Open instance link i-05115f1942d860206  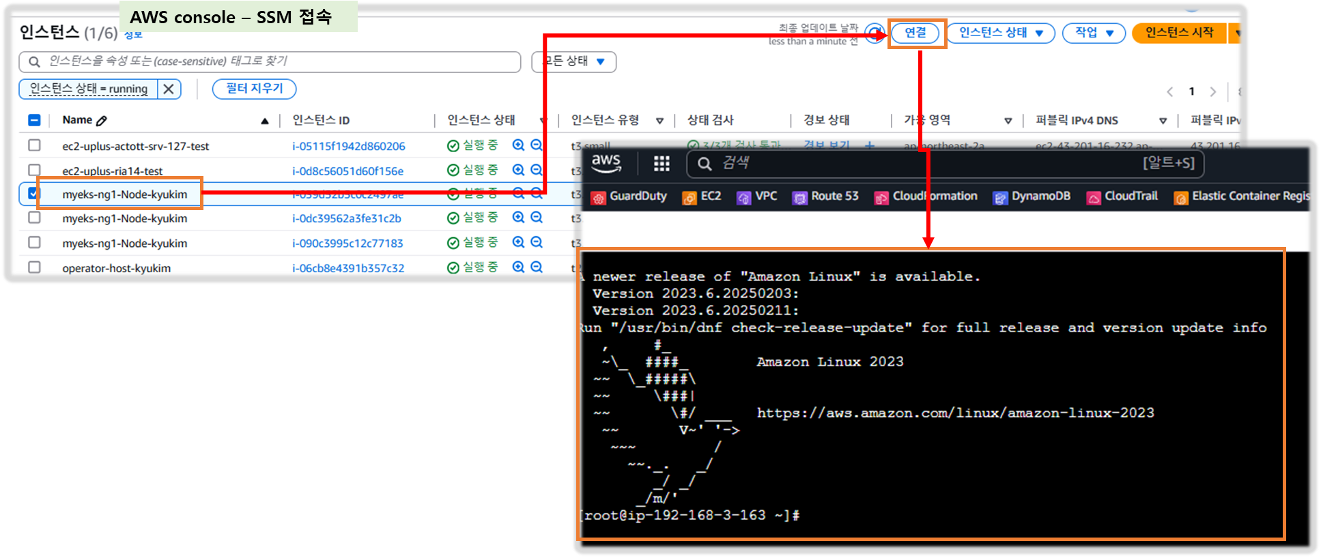click(349, 146)
